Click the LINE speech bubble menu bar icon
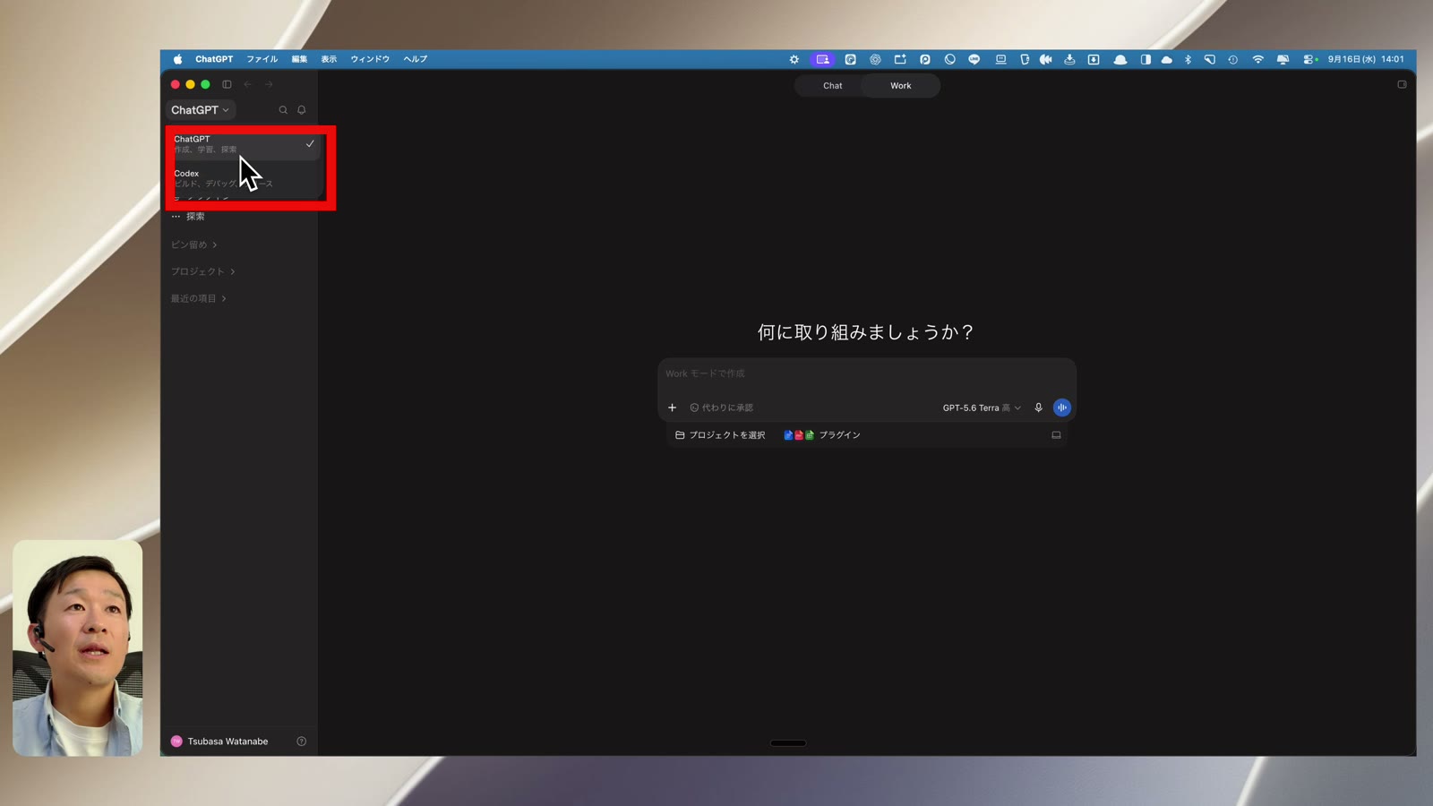 974,59
